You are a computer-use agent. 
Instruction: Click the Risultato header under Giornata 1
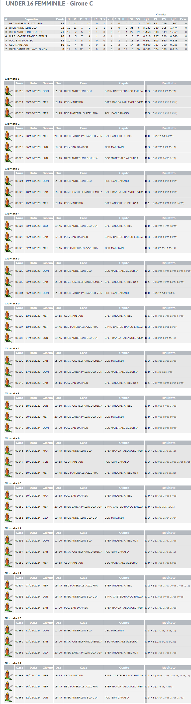[168, 83]
